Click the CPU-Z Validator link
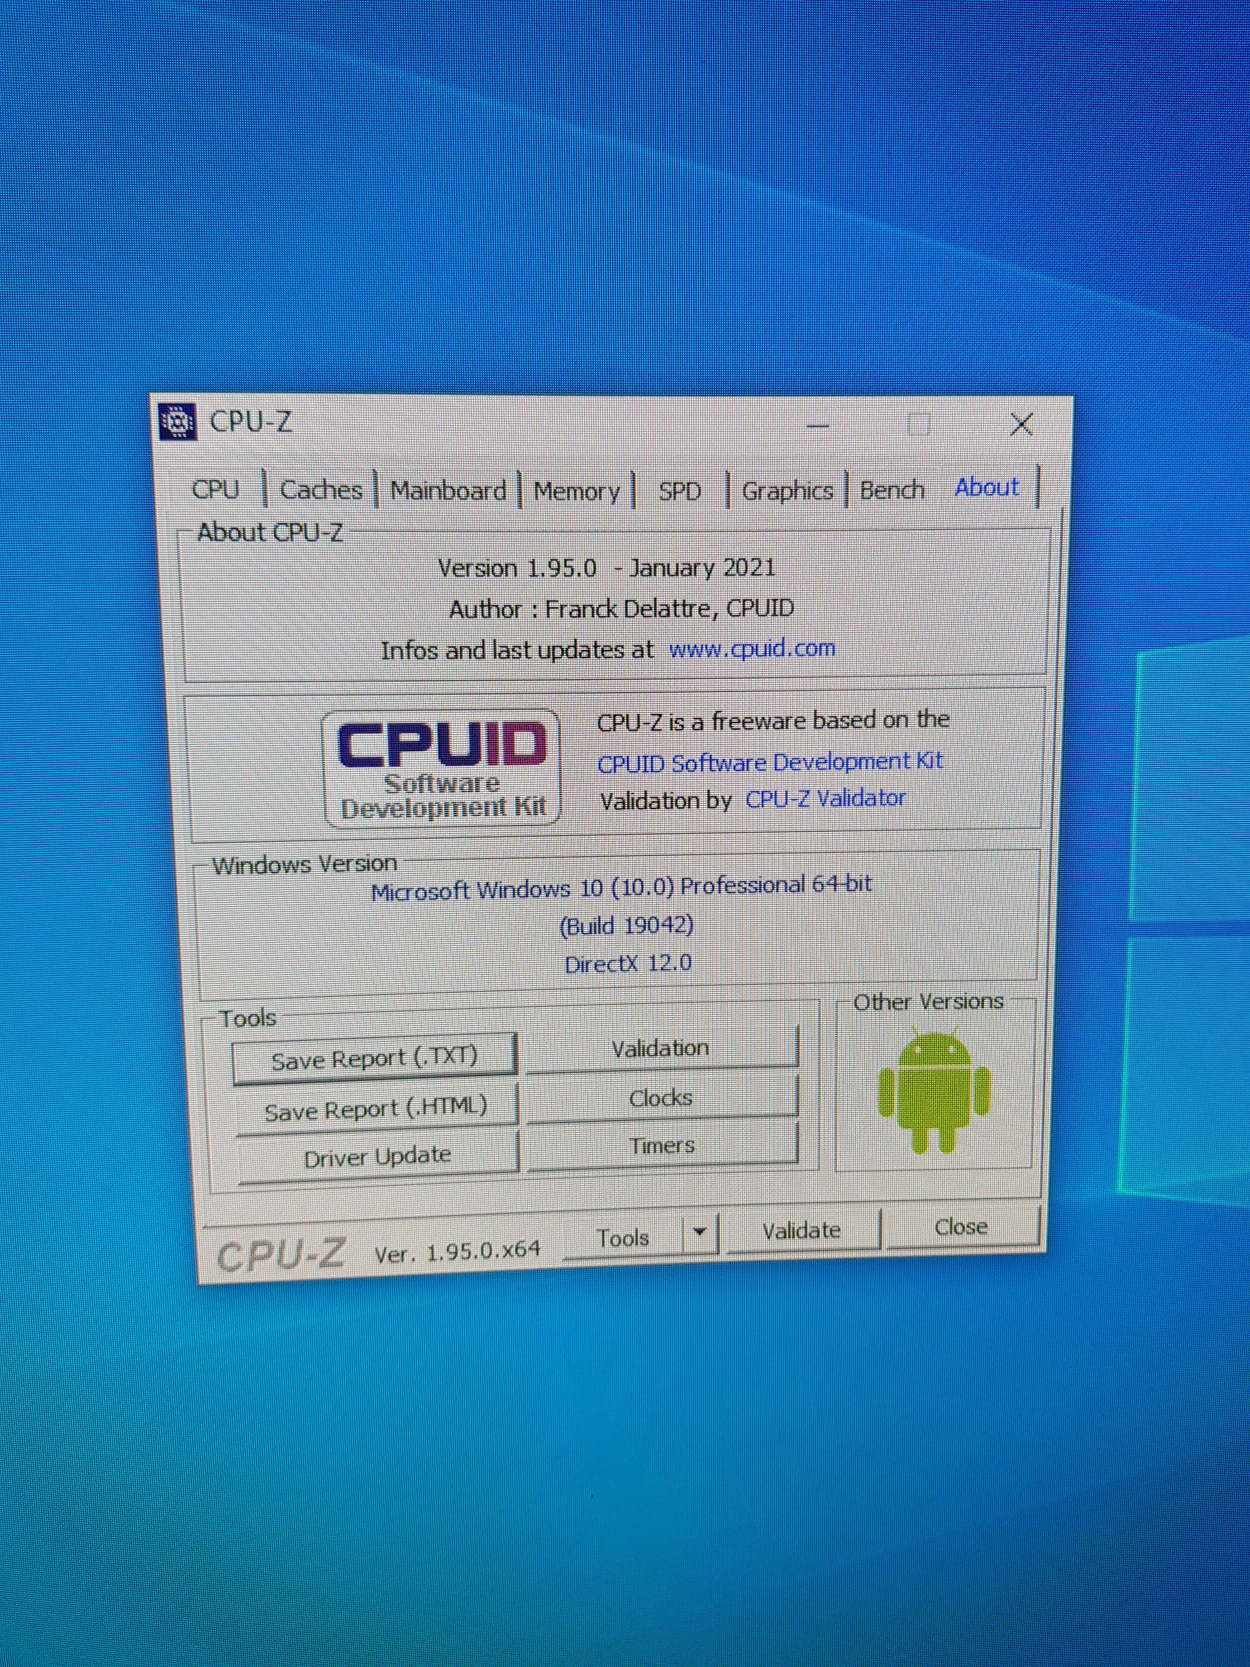The image size is (1250, 1667). [825, 798]
